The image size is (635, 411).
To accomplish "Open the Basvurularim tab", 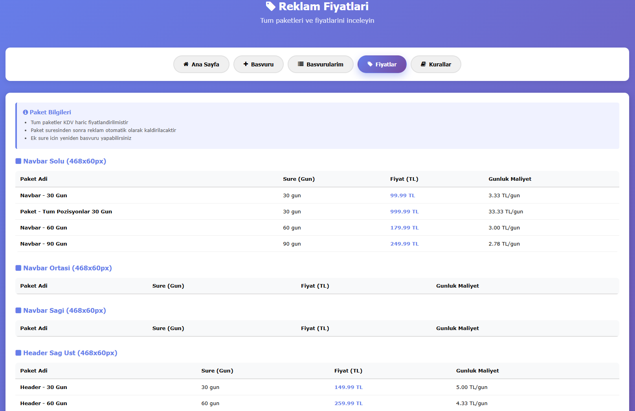I will (x=320, y=64).
